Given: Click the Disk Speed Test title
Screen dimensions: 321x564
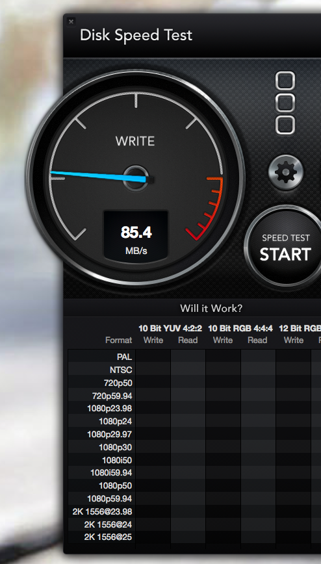Looking at the screenshot, I should (136, 35).
